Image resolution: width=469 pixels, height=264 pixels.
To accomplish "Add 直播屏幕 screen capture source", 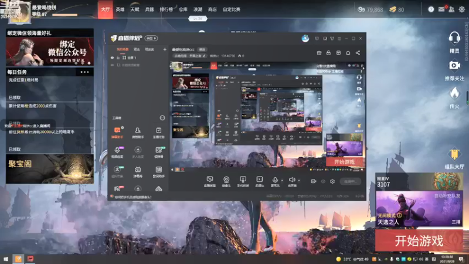I will [x=210, y=181].
